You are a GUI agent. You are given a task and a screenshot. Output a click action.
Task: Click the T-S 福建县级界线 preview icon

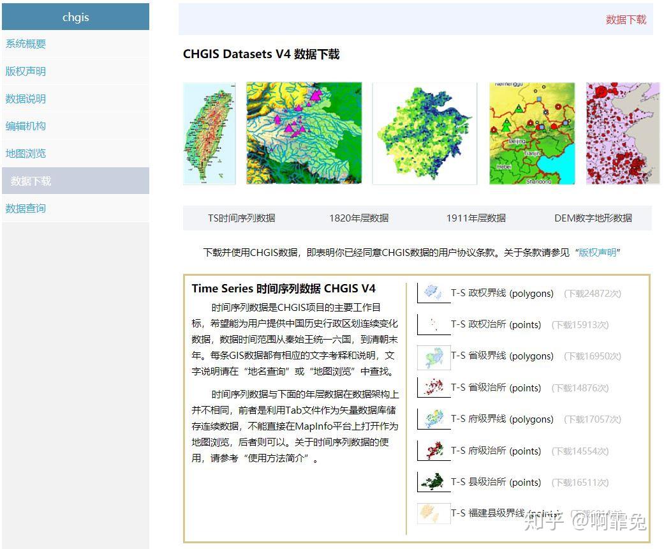[433, 513]
